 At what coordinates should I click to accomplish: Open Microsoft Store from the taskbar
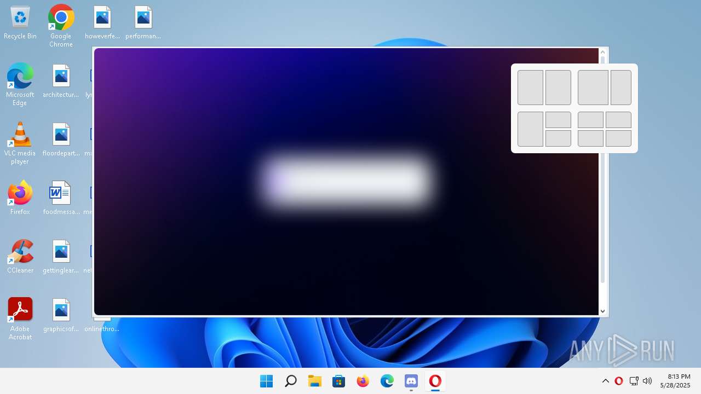tap(339, 381)
